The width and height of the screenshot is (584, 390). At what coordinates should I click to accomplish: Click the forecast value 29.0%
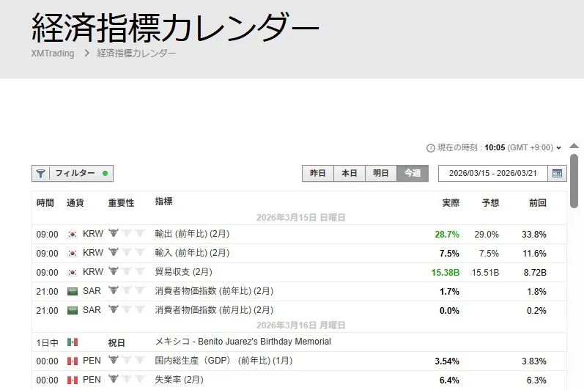coord(487,235)
